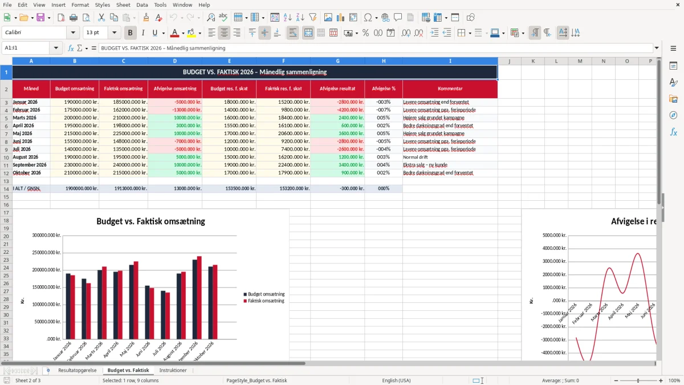Screen dimensions: 684x385
Task: Expand Name Box dropdown
Action: [x=56, y=48]
